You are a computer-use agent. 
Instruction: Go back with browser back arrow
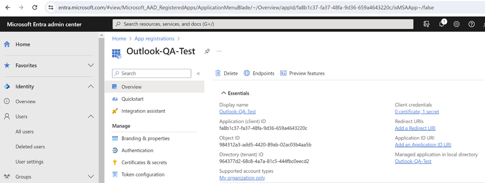pyautogui.click(x=7, y=7)
